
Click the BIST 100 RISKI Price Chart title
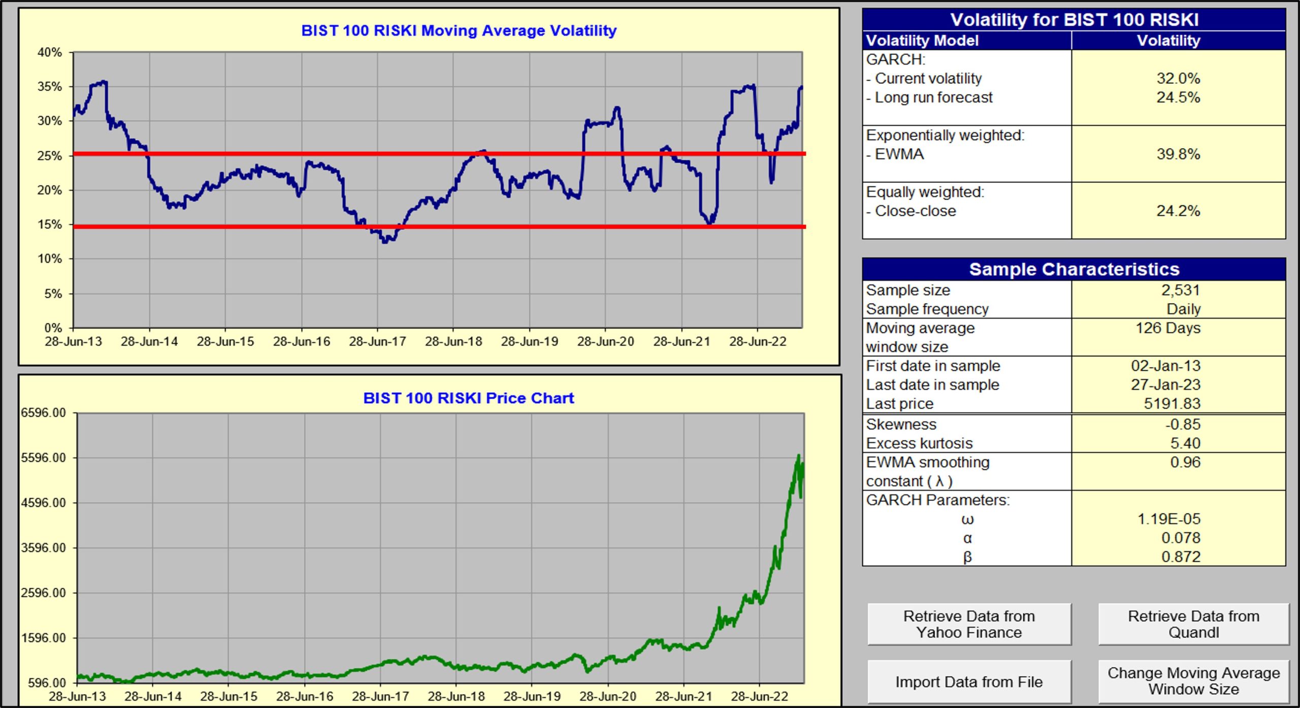468,398
